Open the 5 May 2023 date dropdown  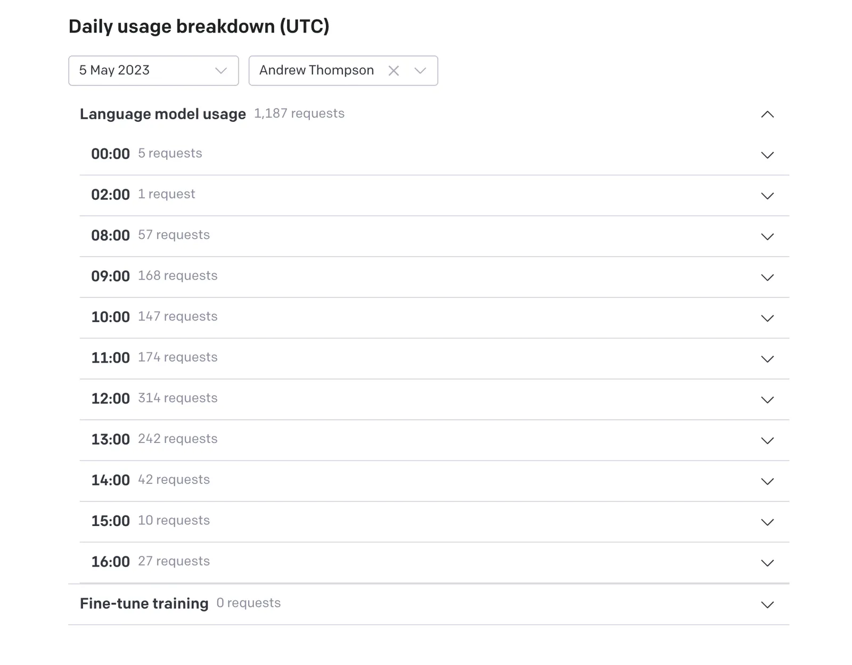tap(153, 70)
